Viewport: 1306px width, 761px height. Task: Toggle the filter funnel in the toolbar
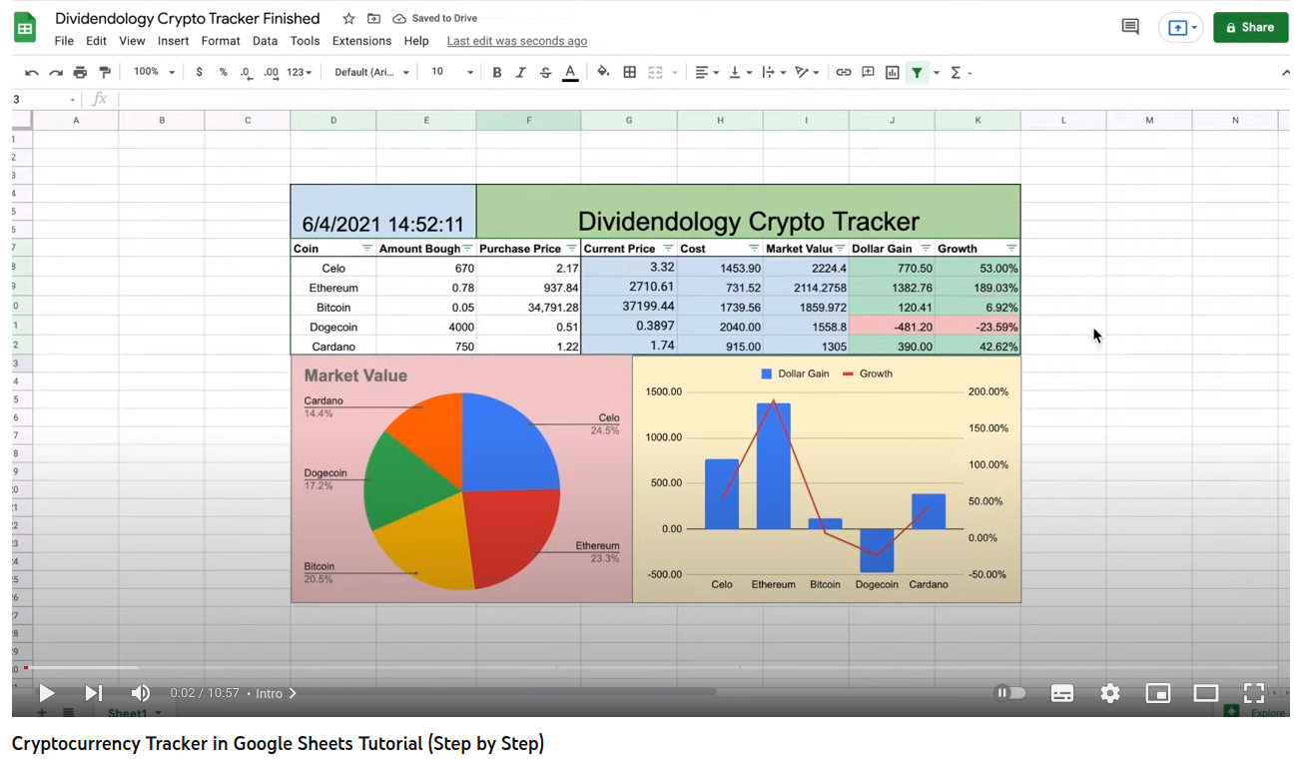tap(917, 72)
